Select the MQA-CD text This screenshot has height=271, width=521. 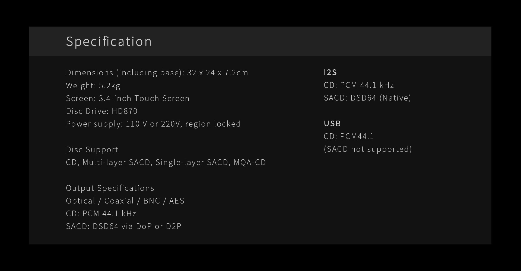click(x=250, y=162)
